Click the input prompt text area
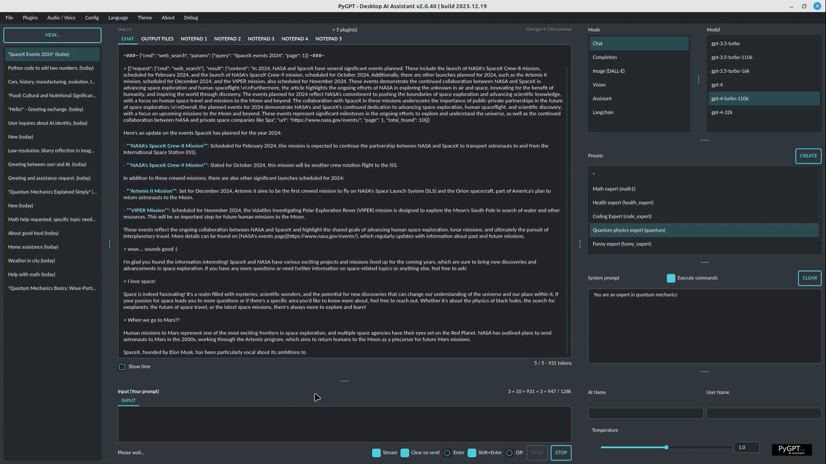The image size is (826, 464). tap(345, 424)
